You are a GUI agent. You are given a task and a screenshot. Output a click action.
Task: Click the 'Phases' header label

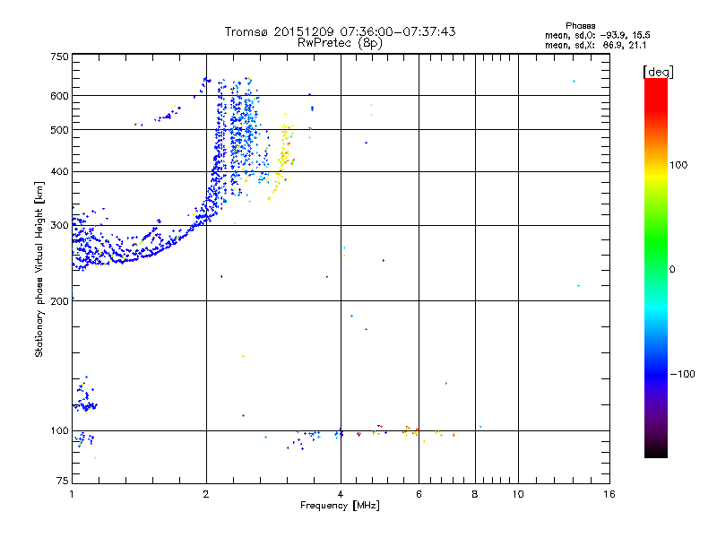pyautogui.click(x=580, y=26)
